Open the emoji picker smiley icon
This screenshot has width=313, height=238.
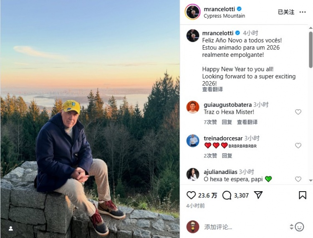coord(300,227)
